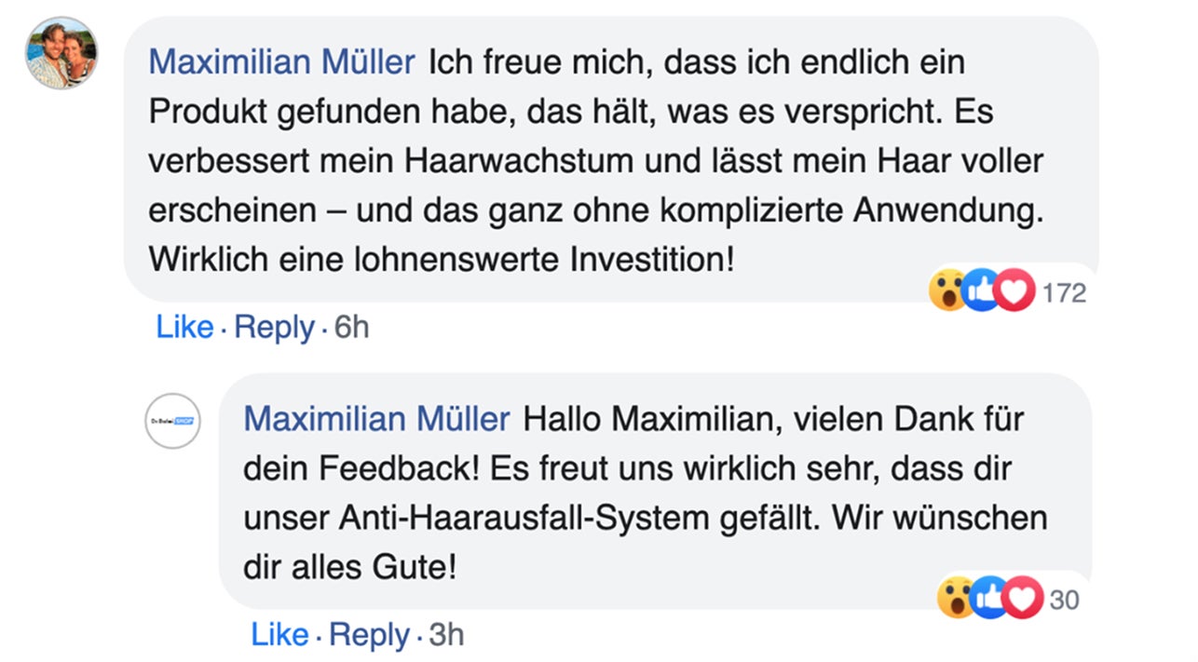Open the couple profile photo avatar
The width and height of the screenshot is (1198, 662).
(x=61, y=52)
